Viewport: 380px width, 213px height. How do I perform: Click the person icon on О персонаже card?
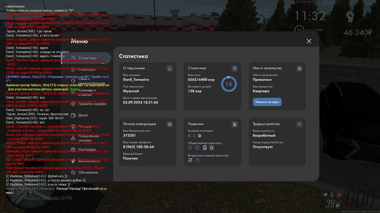pyautogui.click(x=170, y=68)
